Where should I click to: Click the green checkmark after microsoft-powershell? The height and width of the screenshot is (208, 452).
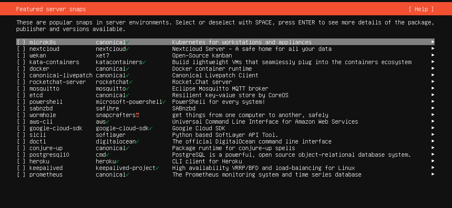click(164, 102)
